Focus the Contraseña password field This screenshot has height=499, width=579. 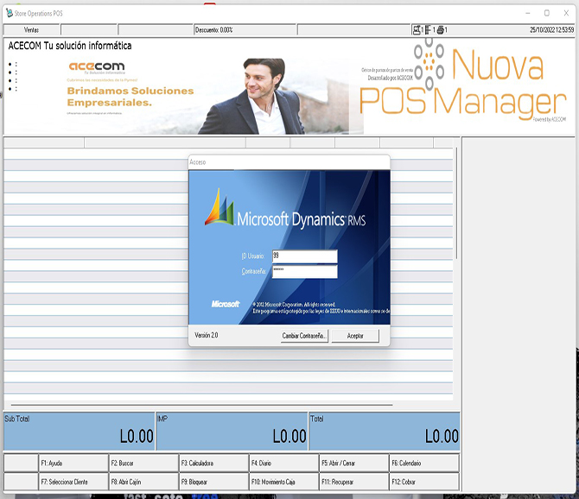tap(305, 271)
